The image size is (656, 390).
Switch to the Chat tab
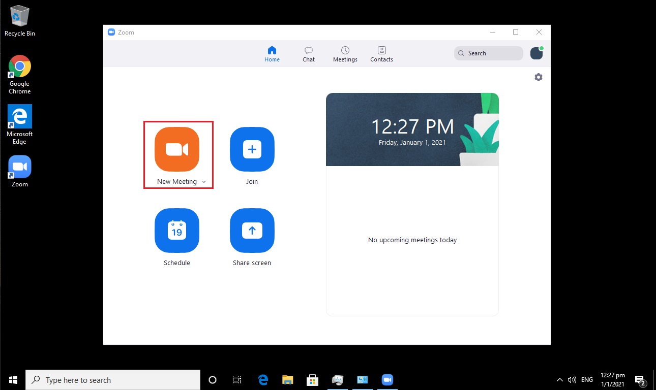point(309,54)
